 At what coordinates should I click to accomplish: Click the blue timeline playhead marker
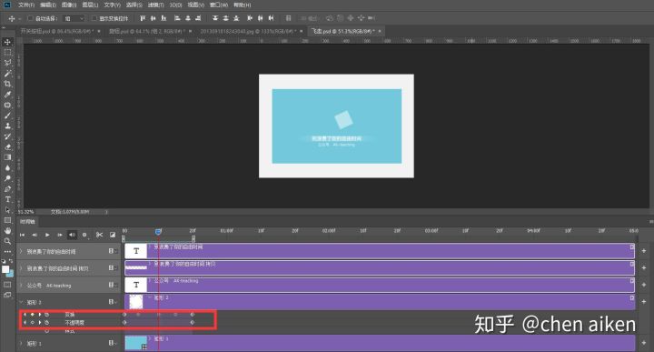(158, 231)
